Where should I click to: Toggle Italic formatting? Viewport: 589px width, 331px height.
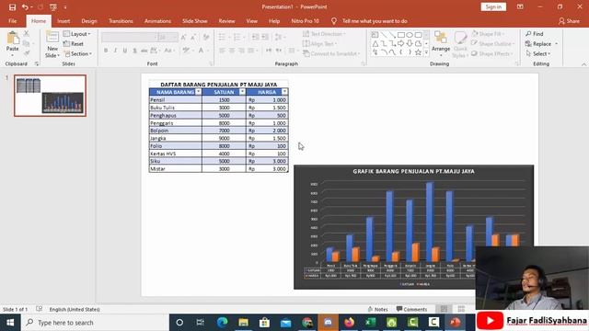[115, 51]
